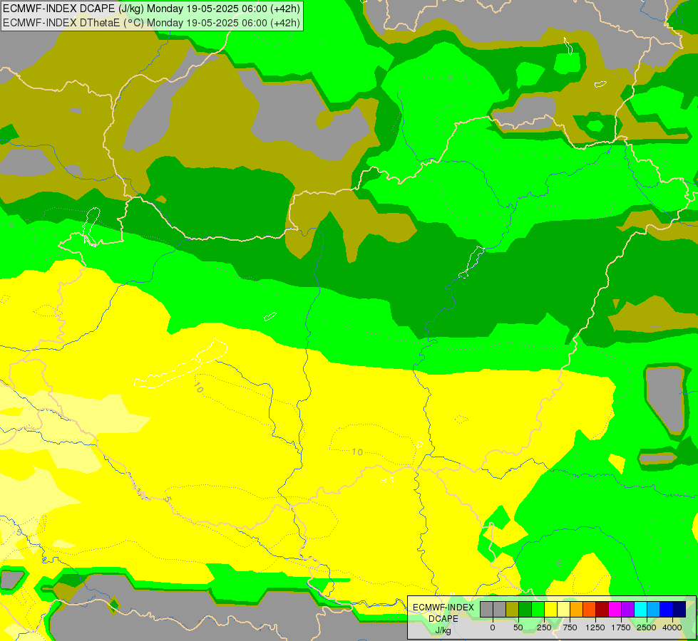
Task: Click the gray swatch between 0 and 50
Action: (500, 610)
